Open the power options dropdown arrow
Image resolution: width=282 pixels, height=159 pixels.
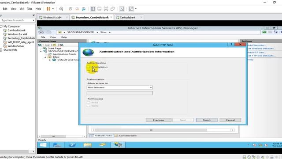tap(53, 9)
